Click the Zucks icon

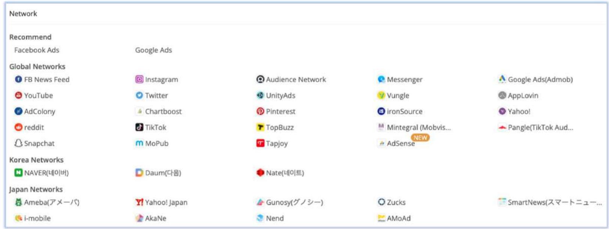point(381,202)
